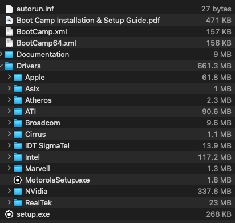This screenshot has width=235, height=223.
Task: Expand the Marvell folder chevron
Action: (x=9, y=168)
